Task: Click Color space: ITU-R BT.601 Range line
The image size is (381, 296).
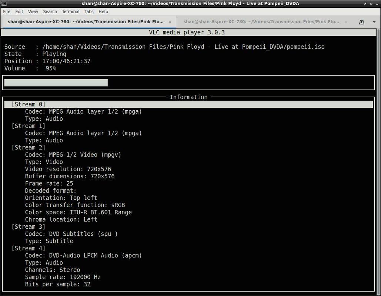Action: pyautogui.click(x=78, y=212)
